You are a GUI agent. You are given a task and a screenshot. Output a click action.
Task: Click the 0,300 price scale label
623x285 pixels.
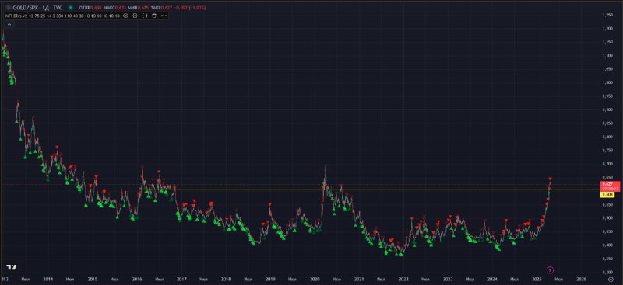click(607, 272)
